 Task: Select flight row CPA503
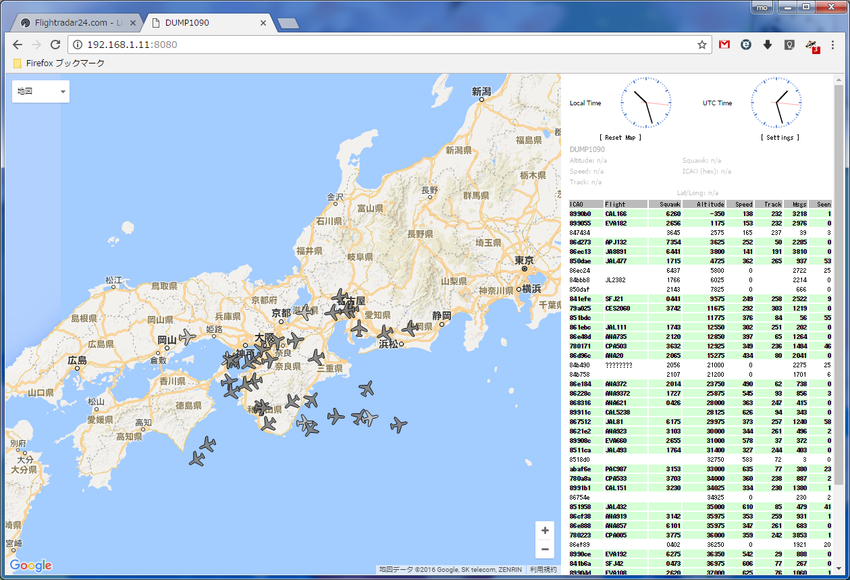point(700,346)
